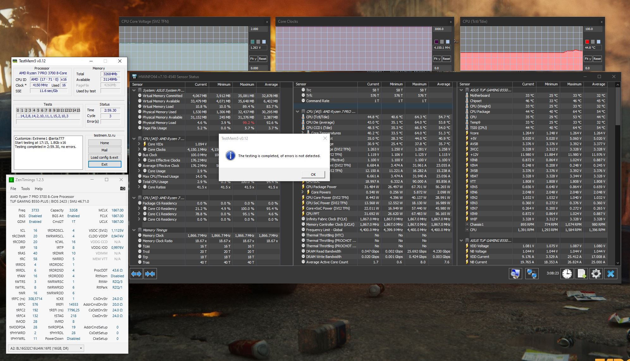The height and width of the screenshot is (361, 630).
Task: Click the collapse-columns arrows icon in HWiNFO
Action: point(150,274)
